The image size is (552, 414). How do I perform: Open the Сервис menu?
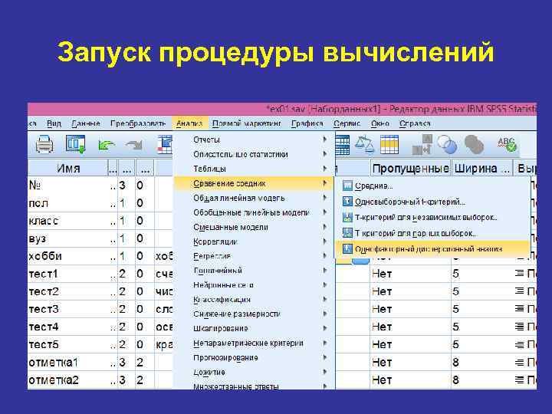tap(347, 123)
